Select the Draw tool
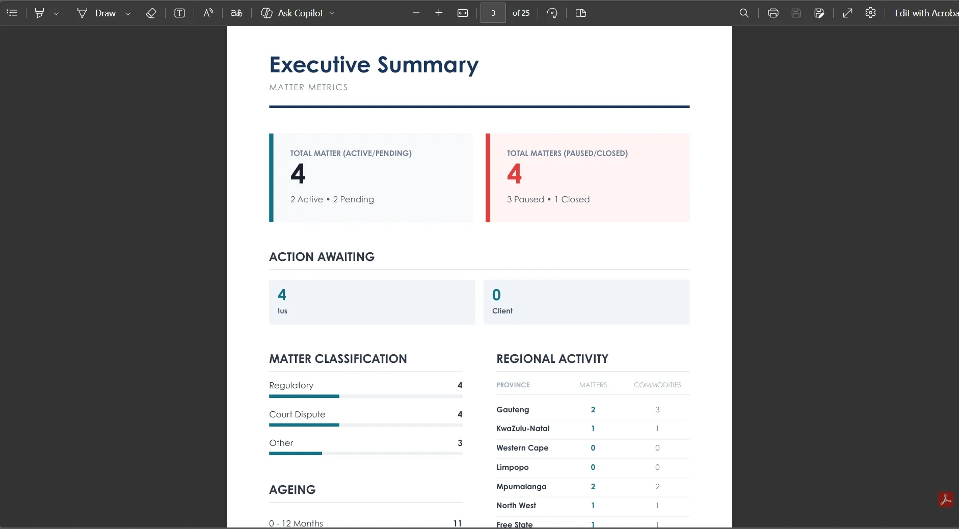This screenshot has height=529, width=959. point(96,13)
